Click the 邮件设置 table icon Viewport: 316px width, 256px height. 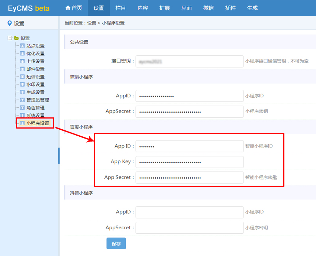tap(22, 69)
